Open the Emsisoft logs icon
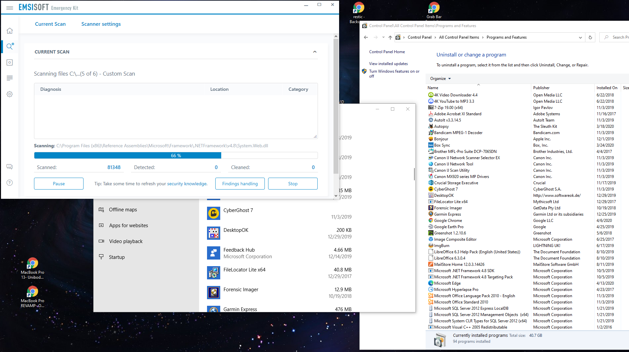The image size is (629, 352). [10, 78]
